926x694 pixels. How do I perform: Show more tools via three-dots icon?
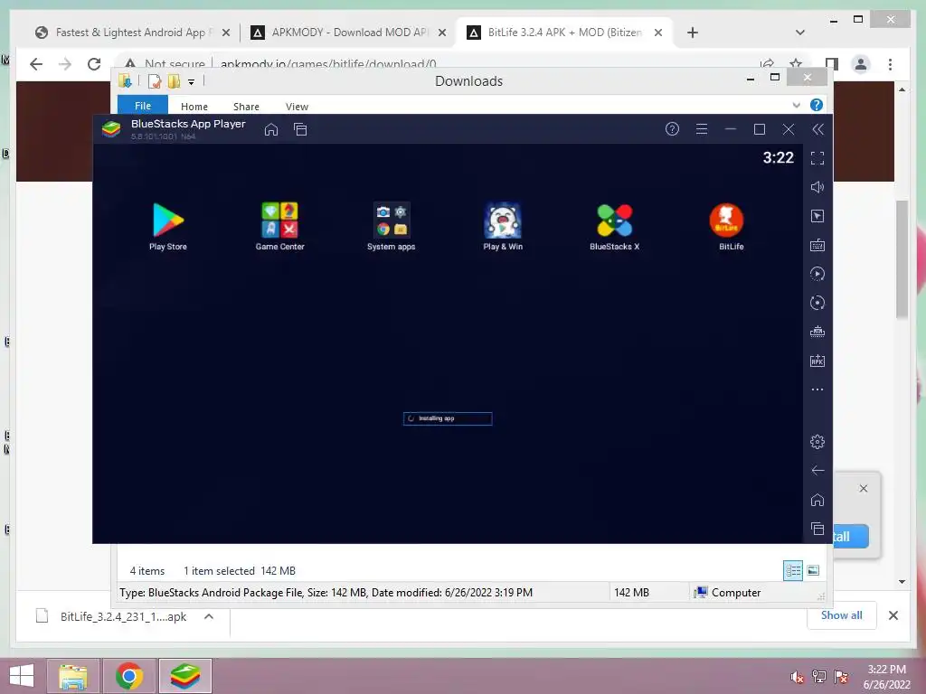tap(817, 389)
